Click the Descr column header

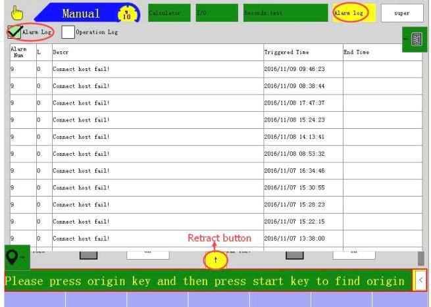tap(157, 51)
